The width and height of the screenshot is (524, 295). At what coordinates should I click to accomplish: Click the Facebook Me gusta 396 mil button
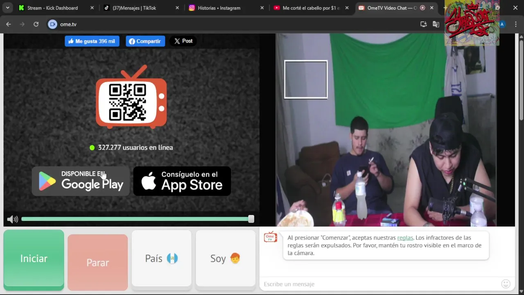pyautogui.click(x=92, y=41)
